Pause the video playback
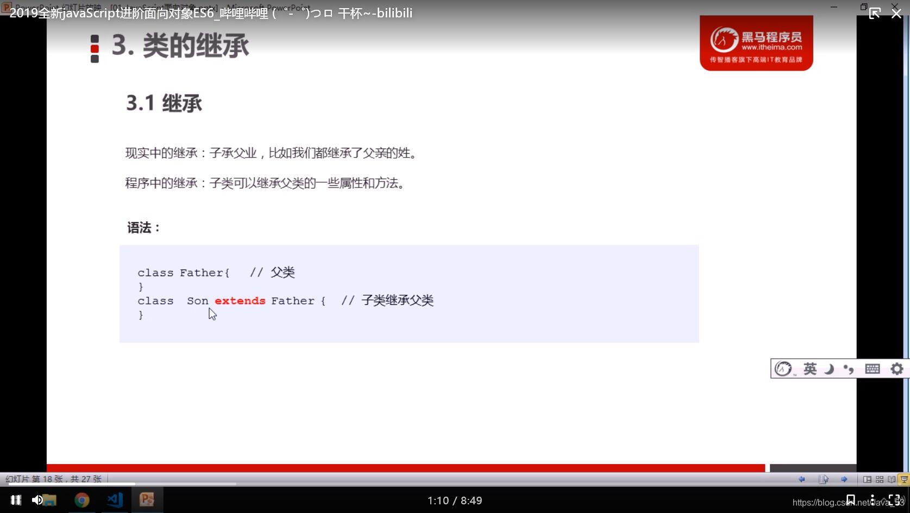This screenshot has height=513, width=910. 16,500
